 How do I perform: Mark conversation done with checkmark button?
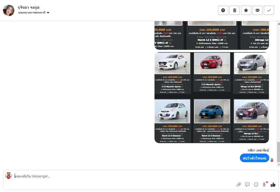[x=269, y=10]
